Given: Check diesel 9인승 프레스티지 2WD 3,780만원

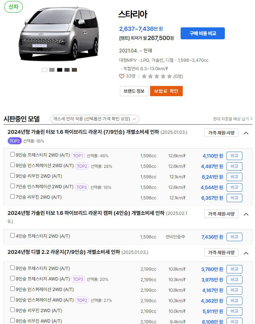Looking at the screenshot, I should [x=12, y=268].
